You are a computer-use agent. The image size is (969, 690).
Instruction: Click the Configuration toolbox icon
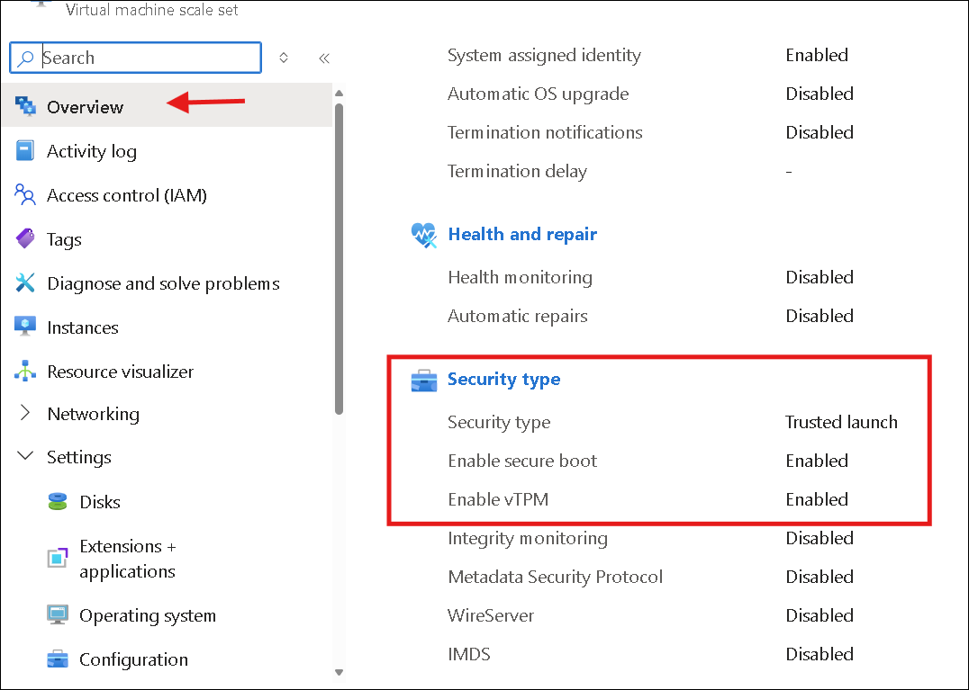click(58, 659)
